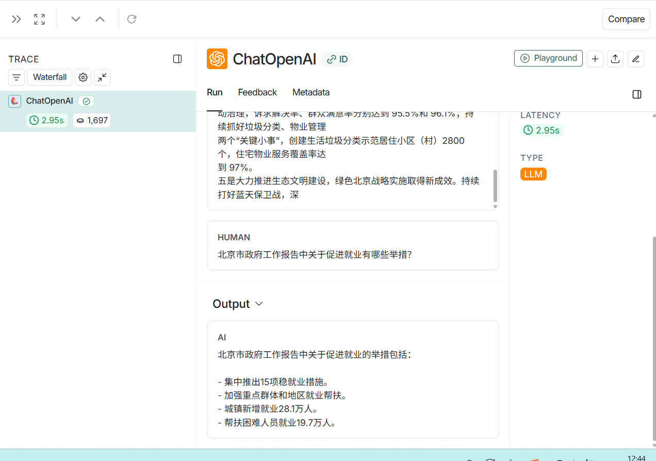
Task: Select the Feedback tab
Action: pos(257,92)
